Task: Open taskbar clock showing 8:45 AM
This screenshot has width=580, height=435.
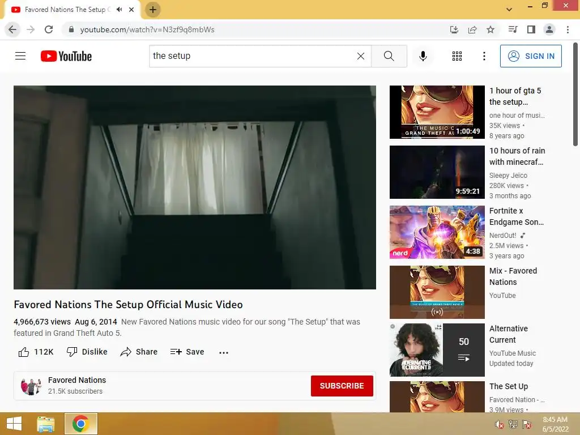Action: (555, 424)
